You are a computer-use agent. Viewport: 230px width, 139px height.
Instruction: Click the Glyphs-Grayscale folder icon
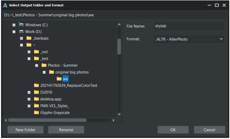click(36, 112)
